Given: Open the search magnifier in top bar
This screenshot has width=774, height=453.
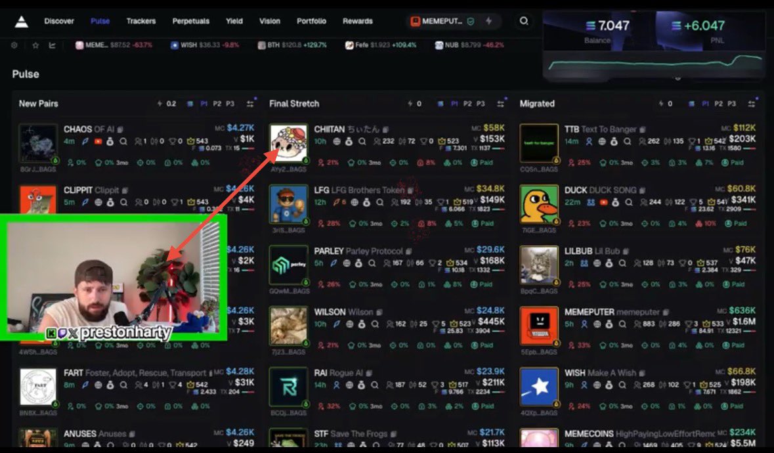Looking at the screenshot, I should [x=524, y=21].
